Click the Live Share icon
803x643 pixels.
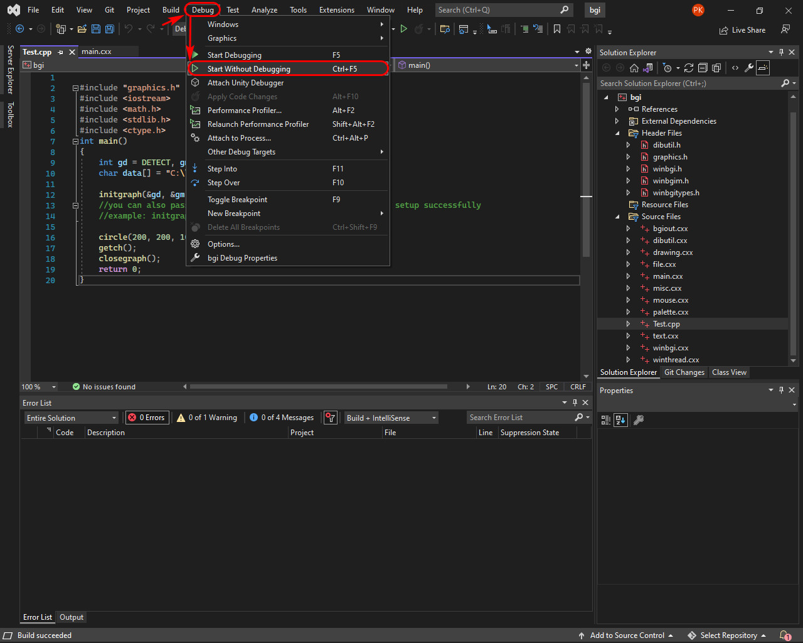tap(724, 30)
